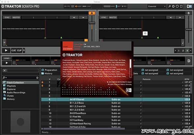
Task: Click the BPM column header
Action: tap(187, 79)
